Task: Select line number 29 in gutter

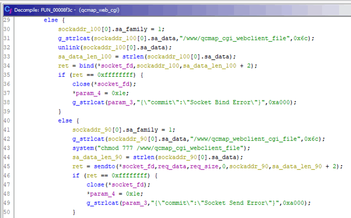Action: (7, 20)
